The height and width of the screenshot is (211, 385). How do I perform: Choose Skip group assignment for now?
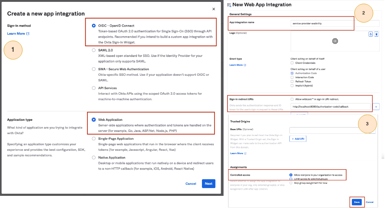pyautogui.click(x=291, y=183)
